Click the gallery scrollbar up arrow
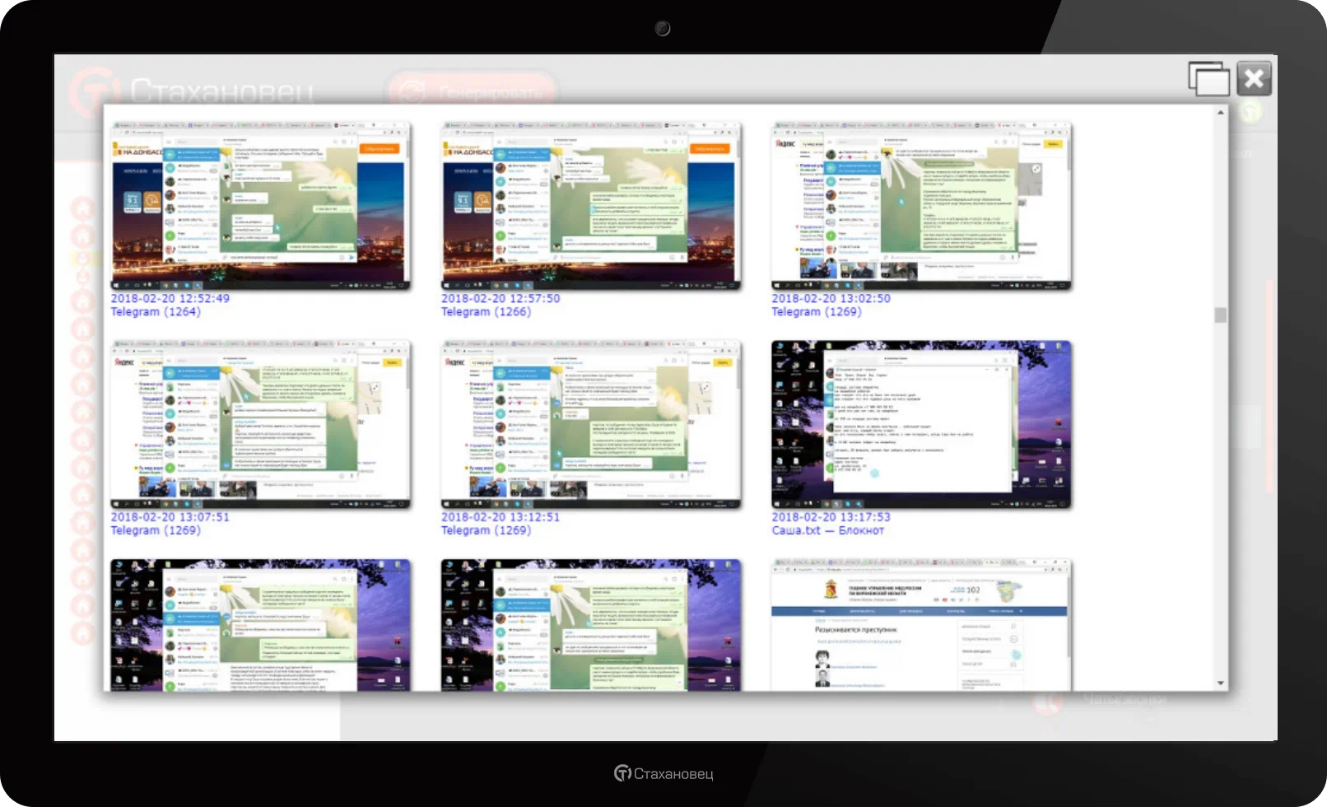 [x=1220, y=112]
